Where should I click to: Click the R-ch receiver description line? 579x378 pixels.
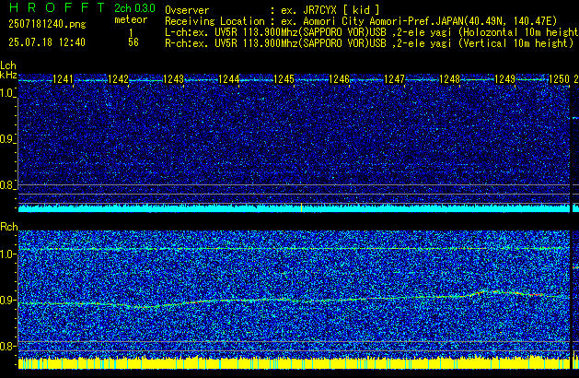(369, 43)
